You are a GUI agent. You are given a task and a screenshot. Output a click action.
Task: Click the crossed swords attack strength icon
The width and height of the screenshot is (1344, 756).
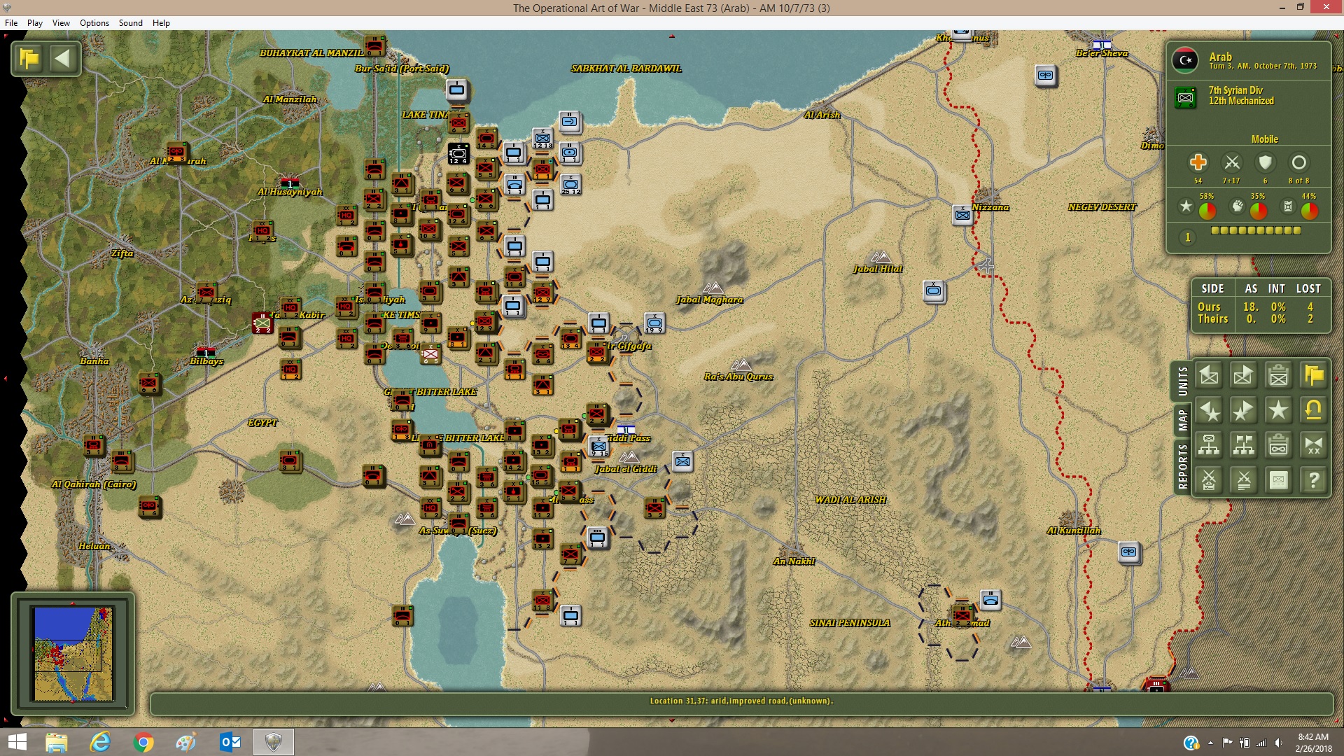pos(1232,163)
